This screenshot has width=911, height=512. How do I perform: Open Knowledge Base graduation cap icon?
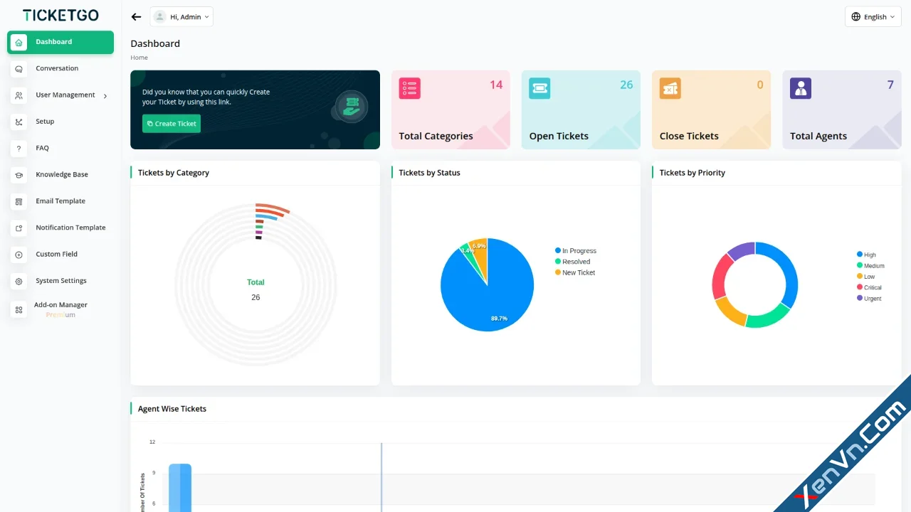pos(19,175)
